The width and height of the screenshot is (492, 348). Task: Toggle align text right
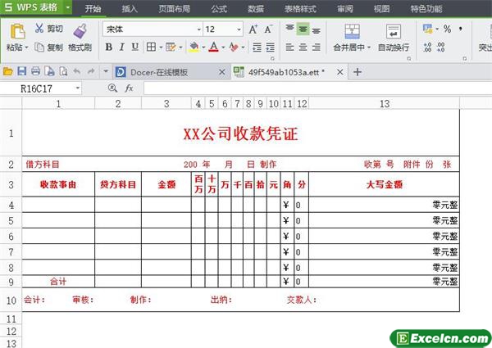coord(317,47)
